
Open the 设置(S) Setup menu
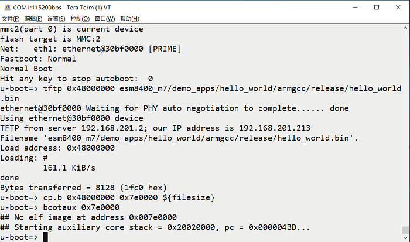coord(56,19)
